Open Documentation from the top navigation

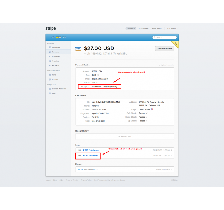pyautogui.click(x=143, y=28)
